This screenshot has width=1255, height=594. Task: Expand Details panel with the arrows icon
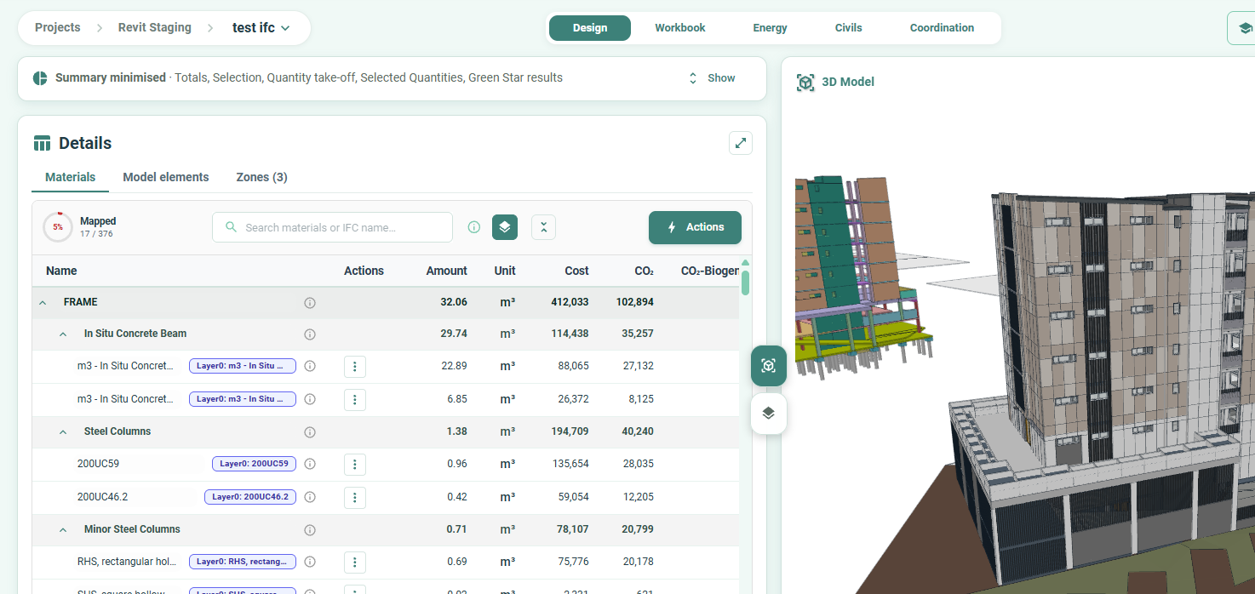pos(741,143)
